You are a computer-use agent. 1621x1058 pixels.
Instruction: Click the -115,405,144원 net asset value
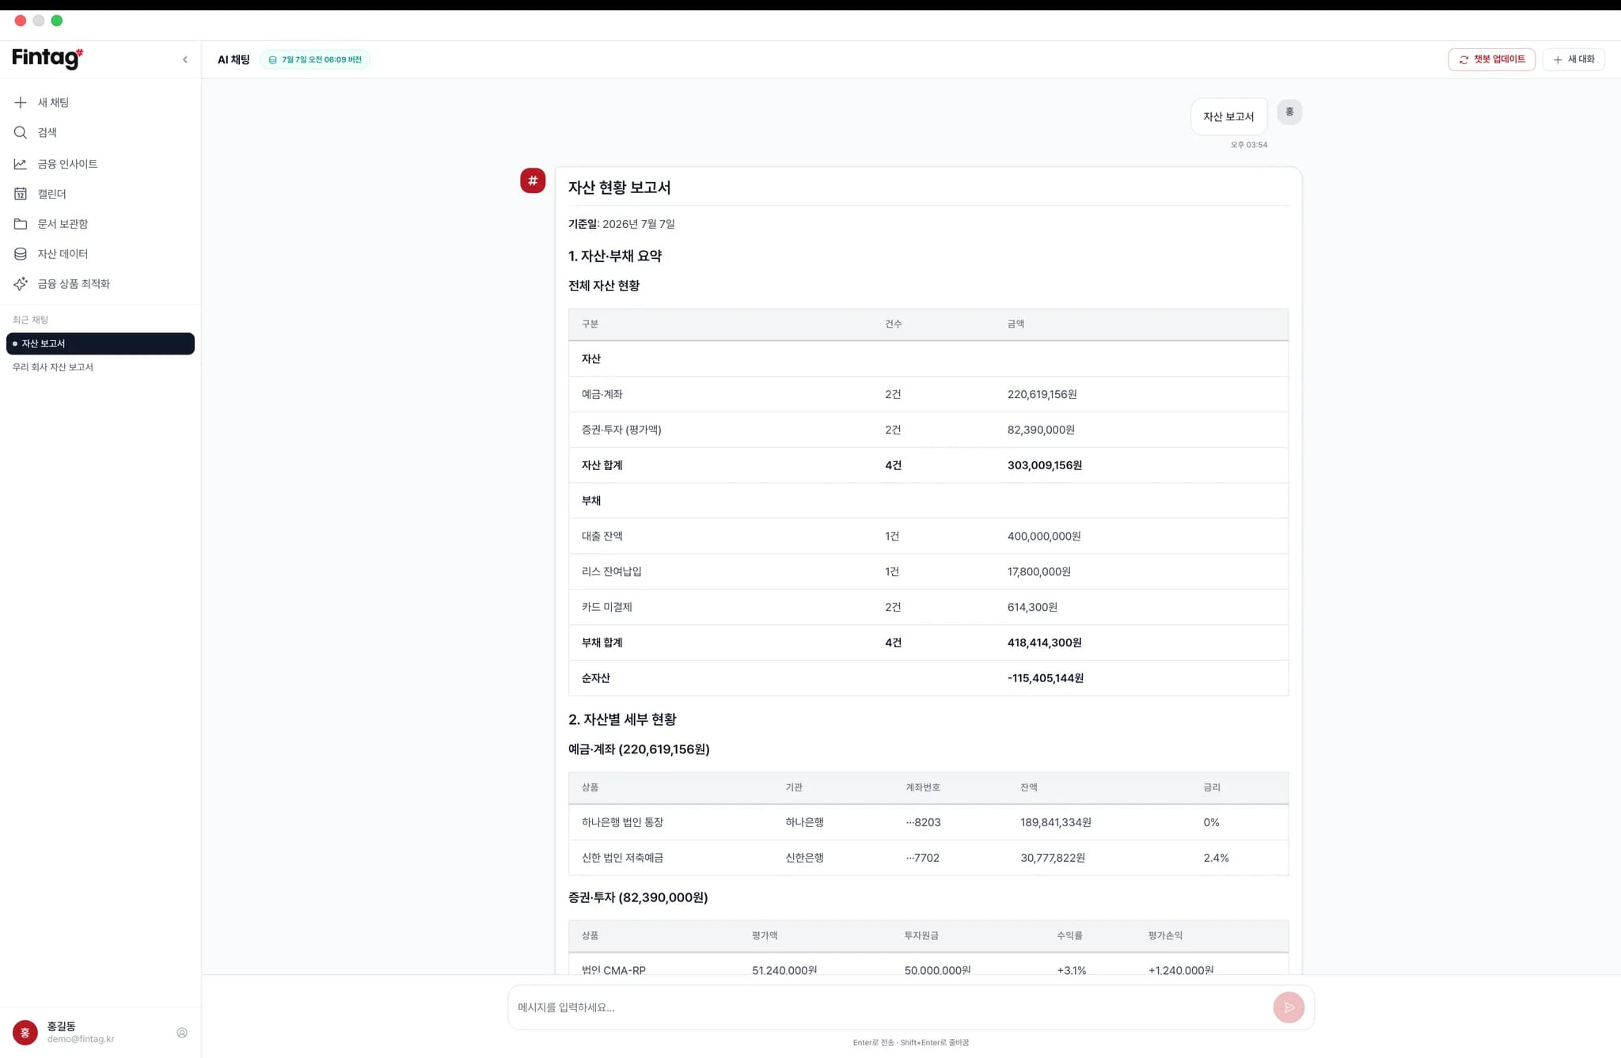click(1046, 678)
